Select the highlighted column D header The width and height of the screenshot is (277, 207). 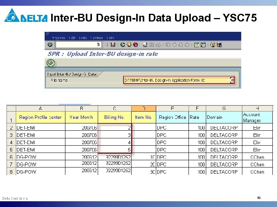click(x=144, y=108)
